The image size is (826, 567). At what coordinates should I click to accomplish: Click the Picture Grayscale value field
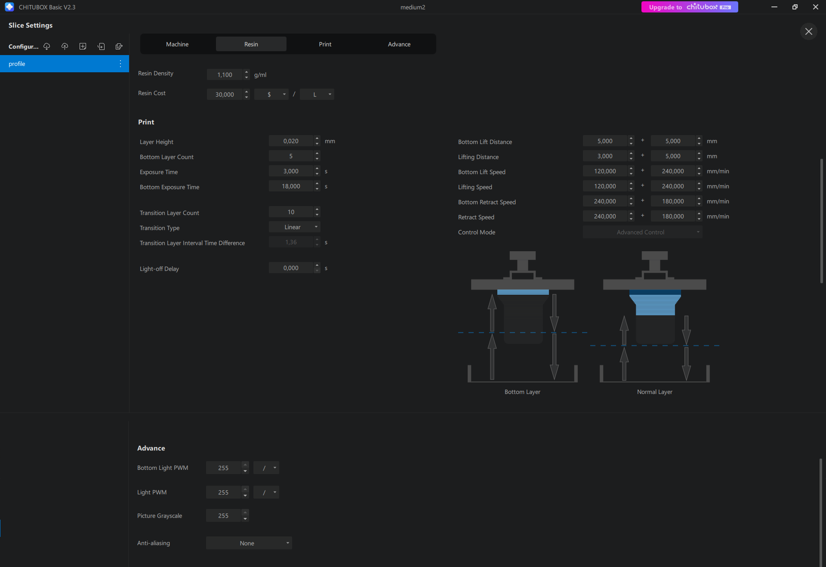tap(224, 515)
